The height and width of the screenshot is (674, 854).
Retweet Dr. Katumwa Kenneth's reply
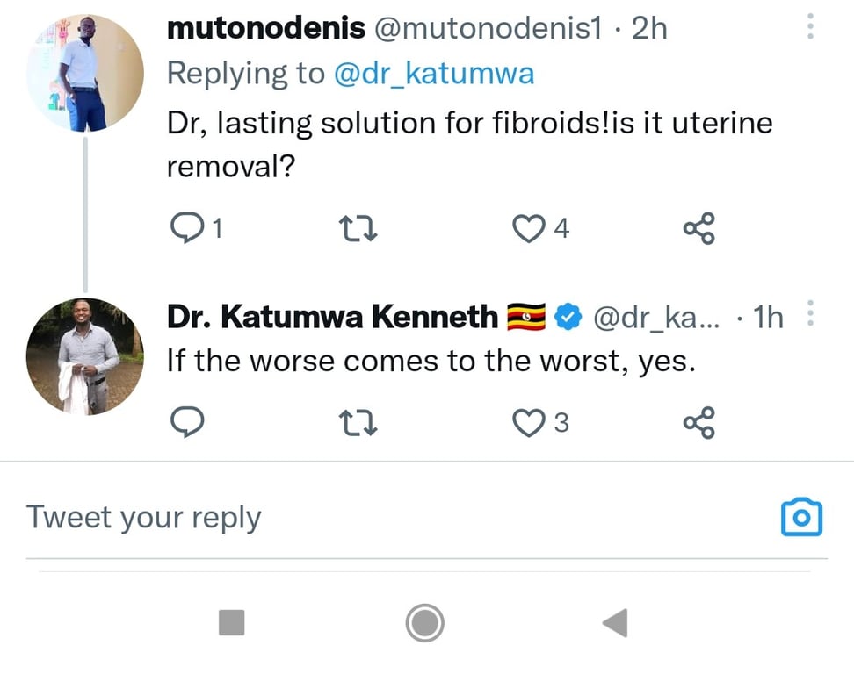coord(358,423)
